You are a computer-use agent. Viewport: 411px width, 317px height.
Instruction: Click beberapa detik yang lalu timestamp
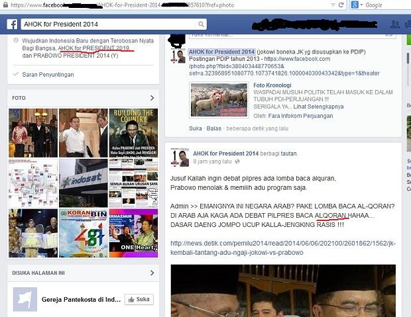click(257, 128)
